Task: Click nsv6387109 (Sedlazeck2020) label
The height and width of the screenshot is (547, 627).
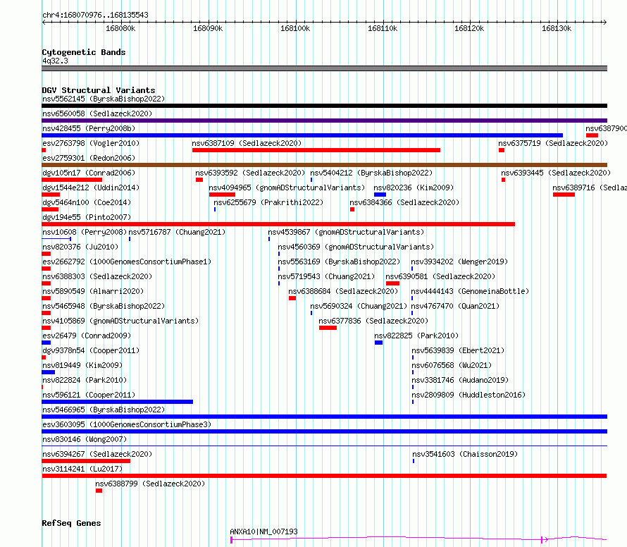Action: coord(247,143)
